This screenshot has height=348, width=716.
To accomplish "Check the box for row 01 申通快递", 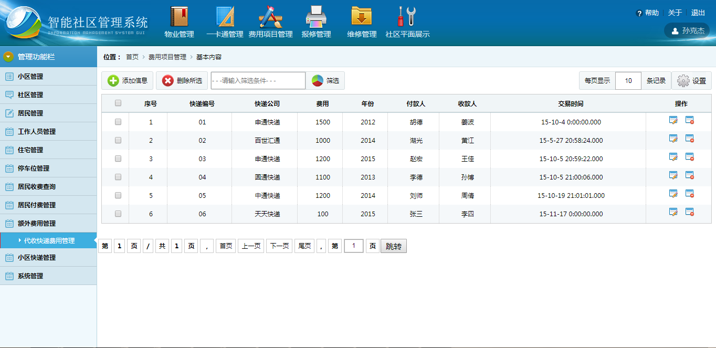I will [x=118, y=122].
